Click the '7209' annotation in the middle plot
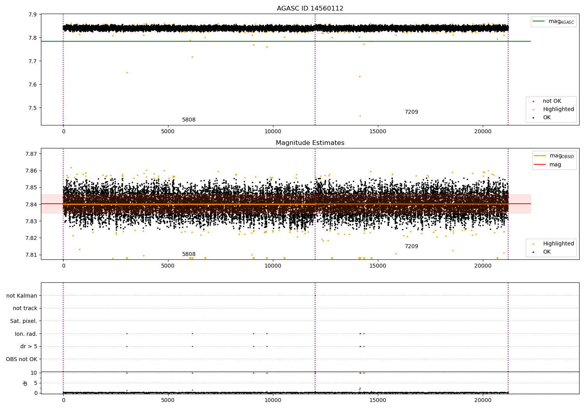 (411, 247)
